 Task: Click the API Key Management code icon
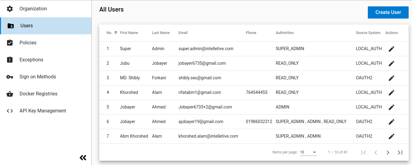point(10,111)
